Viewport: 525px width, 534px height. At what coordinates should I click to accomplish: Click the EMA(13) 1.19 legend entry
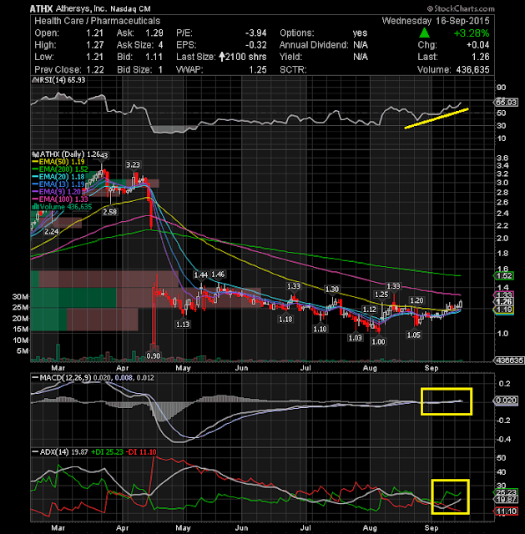tap(58, 184)
